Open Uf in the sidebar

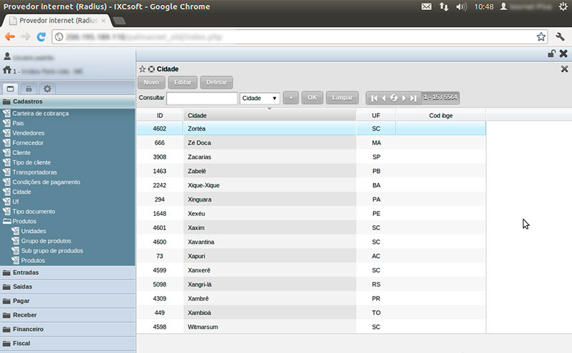tap(16, 202)
